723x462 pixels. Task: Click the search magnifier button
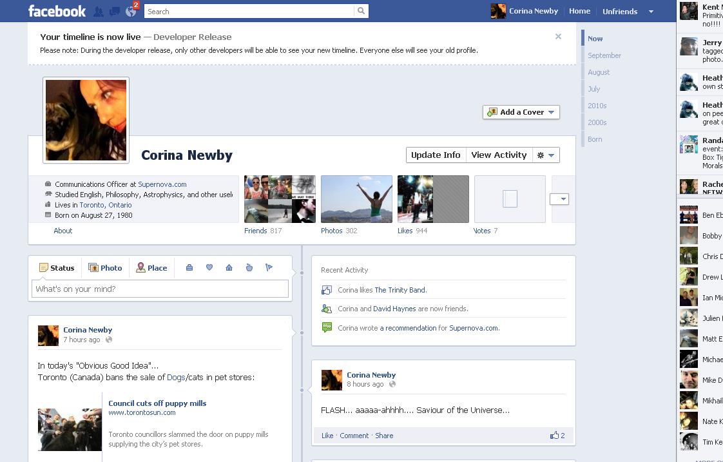coord(361,11)
